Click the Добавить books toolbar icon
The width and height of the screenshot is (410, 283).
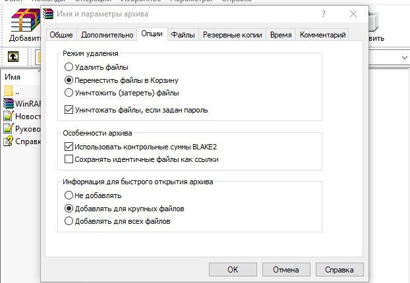pyautogui.click(x=25, y=20)
